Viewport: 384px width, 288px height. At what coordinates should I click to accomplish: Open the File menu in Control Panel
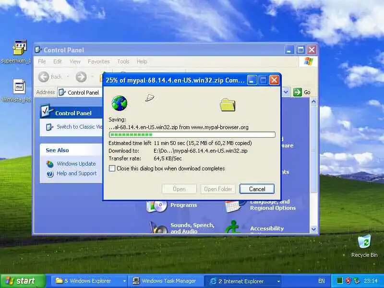(42, 61)
